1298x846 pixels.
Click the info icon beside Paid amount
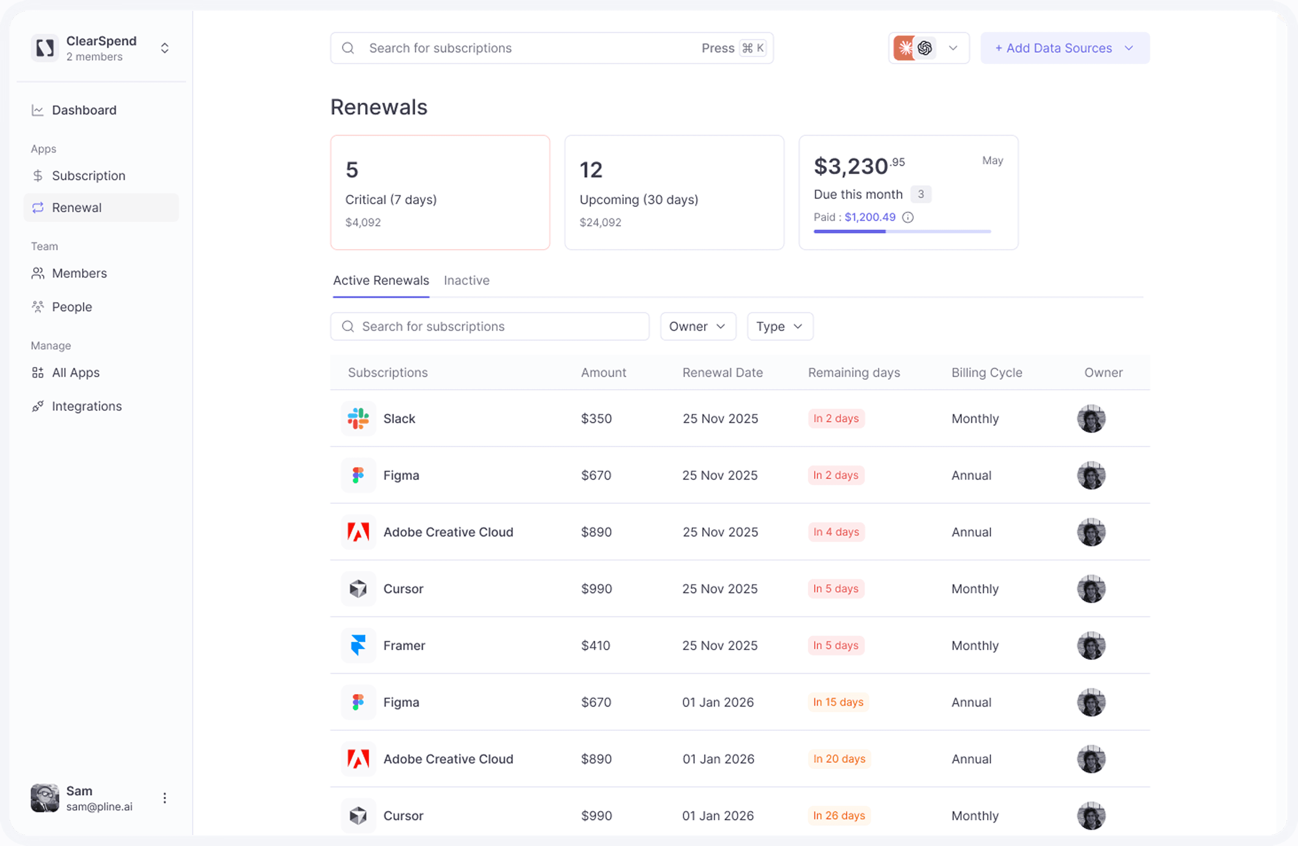[908, 217]
